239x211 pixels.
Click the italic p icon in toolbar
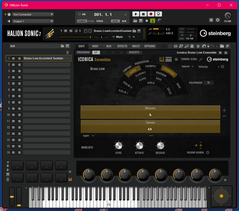pyautogui.click(x=228, y=46)
